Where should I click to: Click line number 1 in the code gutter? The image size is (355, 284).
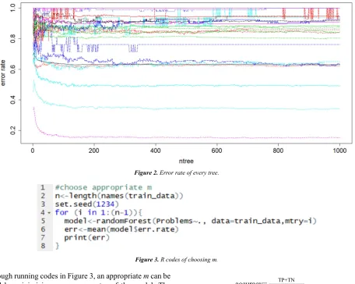click(43, 187)
